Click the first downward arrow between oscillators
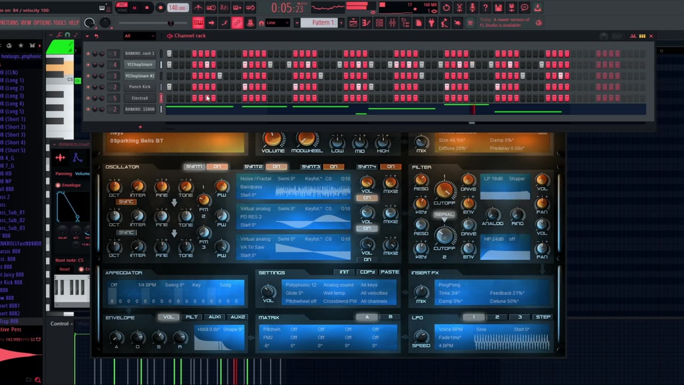Viewport: 684px width, 385px height. (x=174, y=203)
